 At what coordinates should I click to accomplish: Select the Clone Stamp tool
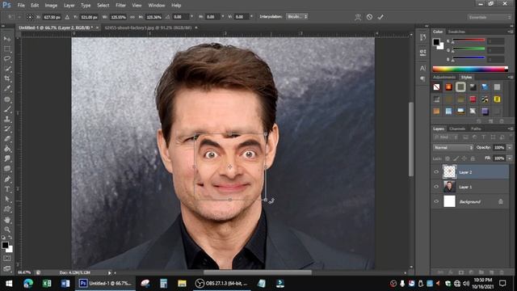(7, 119)
